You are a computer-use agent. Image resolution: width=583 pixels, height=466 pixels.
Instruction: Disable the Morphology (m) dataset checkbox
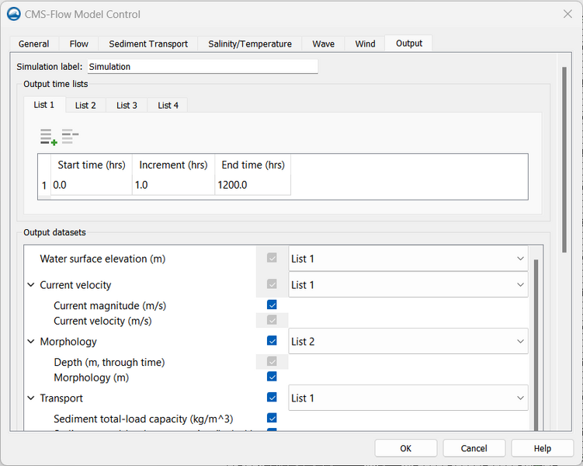pos(272,377)
